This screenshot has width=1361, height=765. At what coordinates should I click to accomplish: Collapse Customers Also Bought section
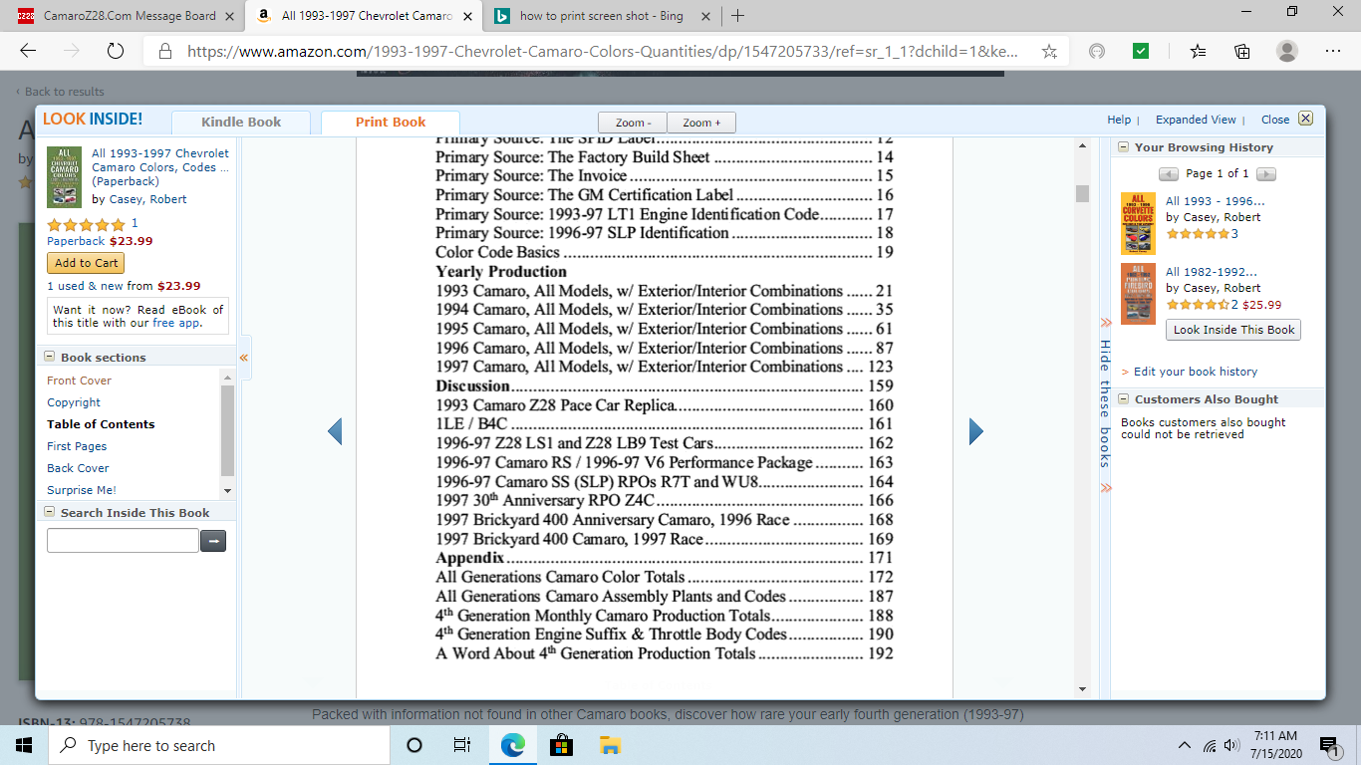[x=1123, y=399]
